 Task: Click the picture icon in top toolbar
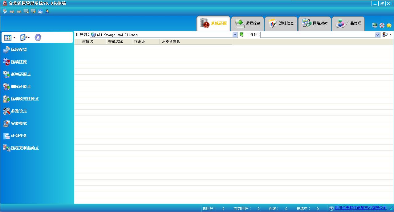pyautogui.click(x=5, y=11)
